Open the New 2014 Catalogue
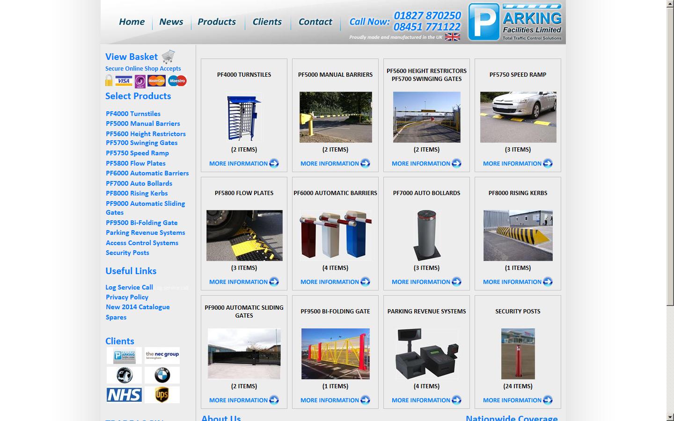Screen dimensions: 674x421 [x=138, y=307]
